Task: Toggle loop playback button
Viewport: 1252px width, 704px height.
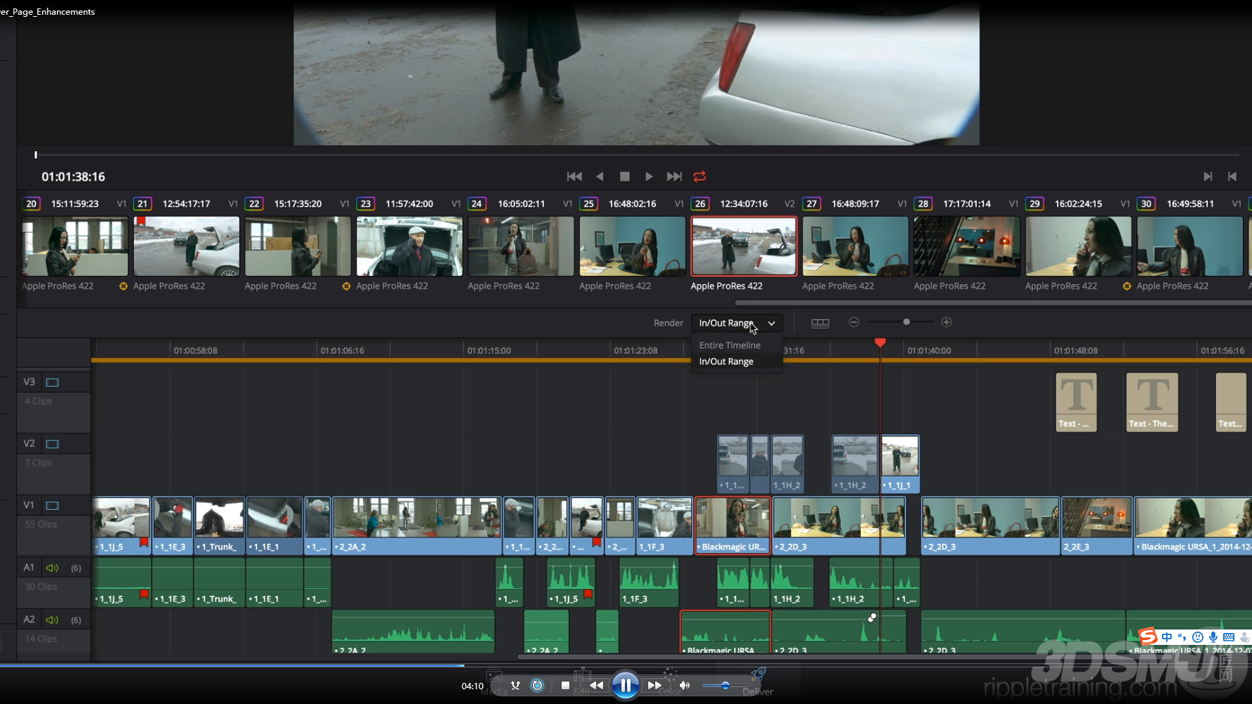Action: [x=700, y=177]
